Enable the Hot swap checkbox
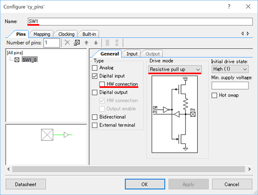This screenshot has width=258, height=195. pos(214,95)
